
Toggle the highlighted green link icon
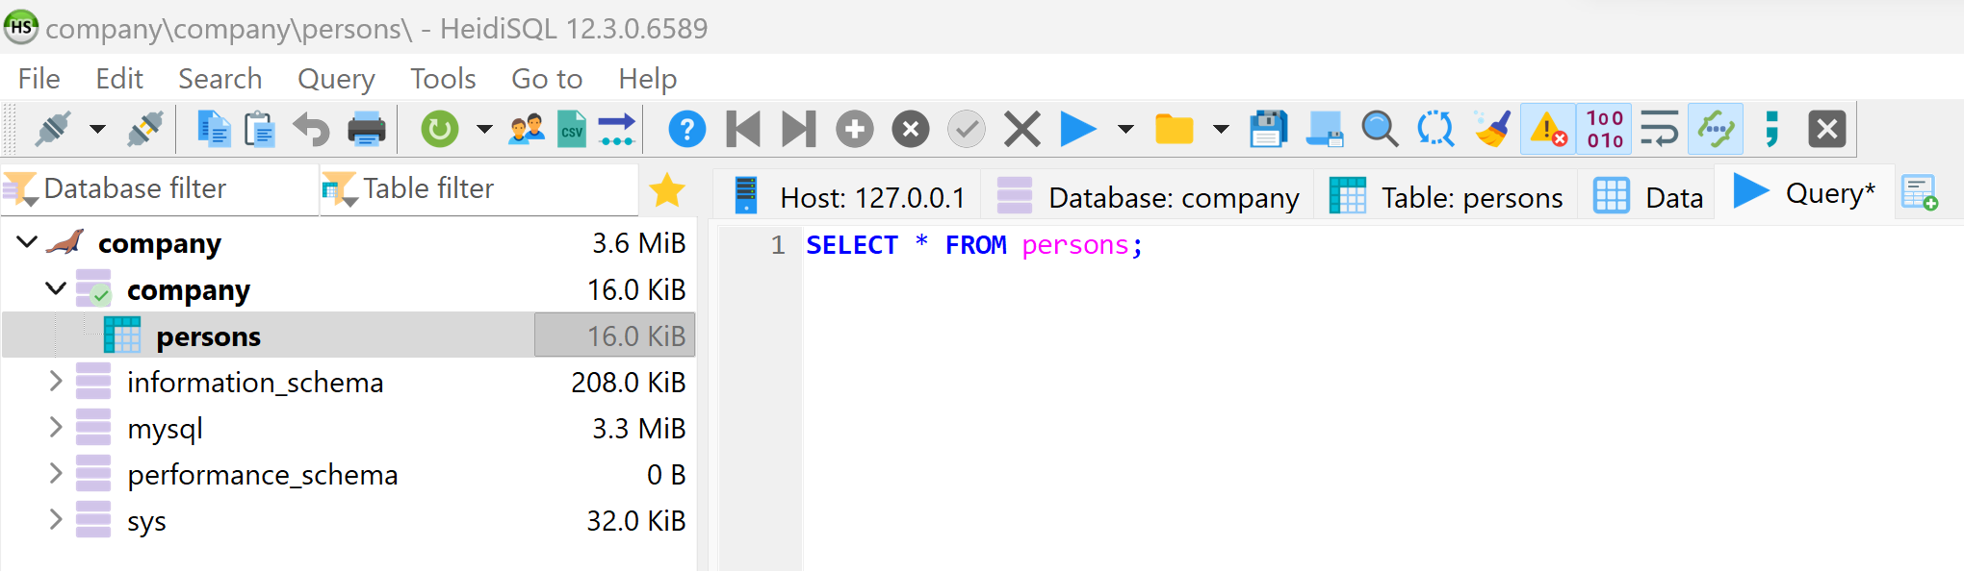[1716, 129]
